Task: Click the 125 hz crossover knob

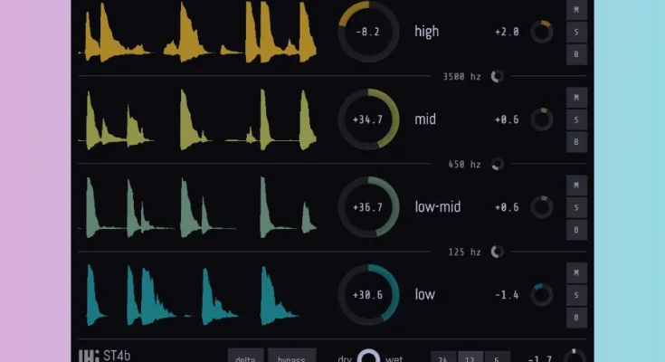Action: coord(497,252)
